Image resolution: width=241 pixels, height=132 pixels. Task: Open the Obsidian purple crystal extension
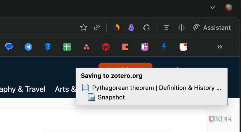[x=131, y=28]
